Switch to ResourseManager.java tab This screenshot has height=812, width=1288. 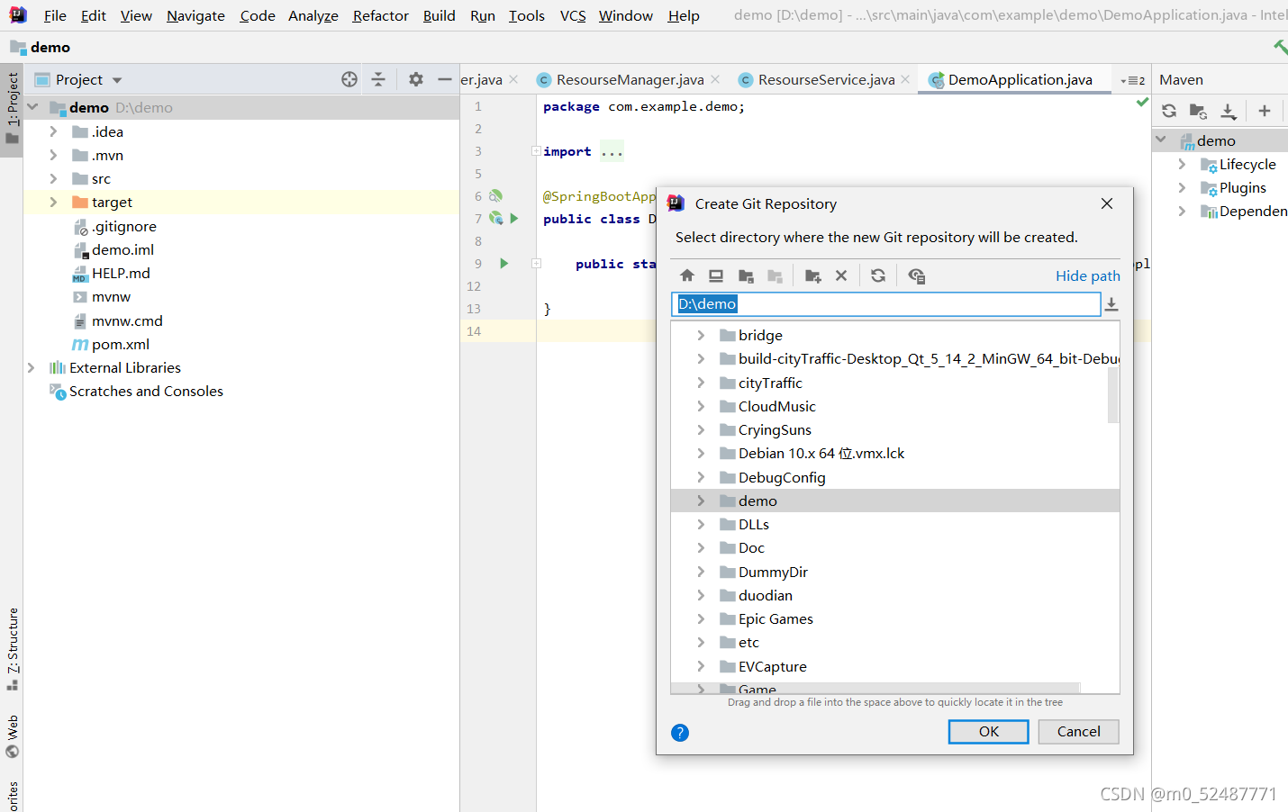click(630, 80)
